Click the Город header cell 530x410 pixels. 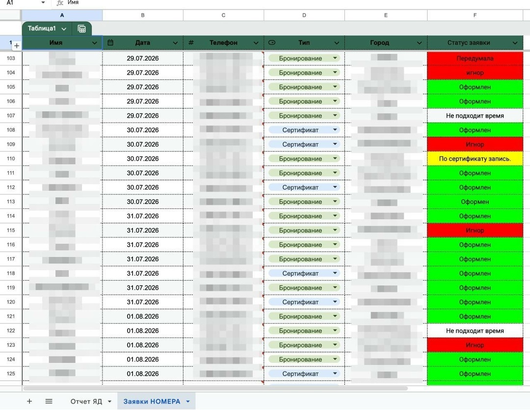tap(386, 43)
